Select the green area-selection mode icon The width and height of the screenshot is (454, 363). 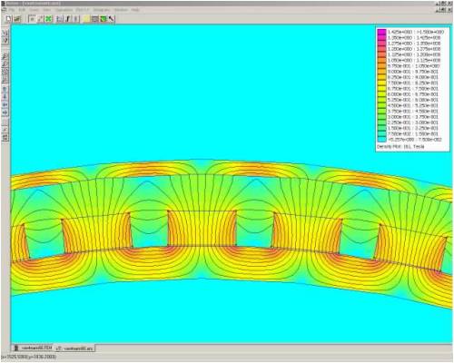coord(48,19)
